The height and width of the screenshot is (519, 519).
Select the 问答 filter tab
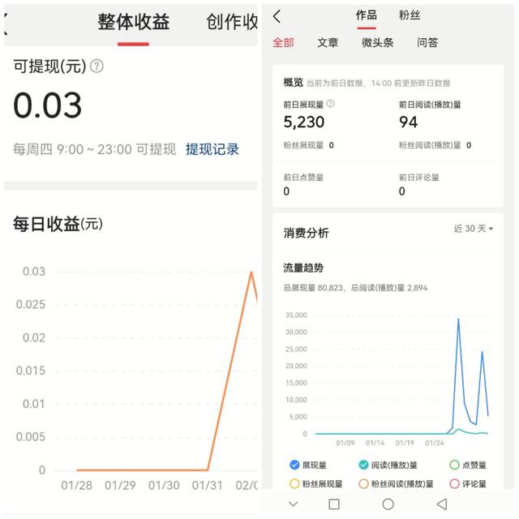pos(427,43)
